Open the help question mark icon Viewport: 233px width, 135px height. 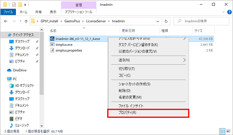pos(229,12)
